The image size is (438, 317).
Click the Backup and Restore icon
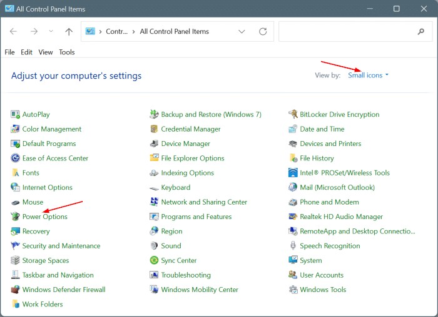(154, 114)
